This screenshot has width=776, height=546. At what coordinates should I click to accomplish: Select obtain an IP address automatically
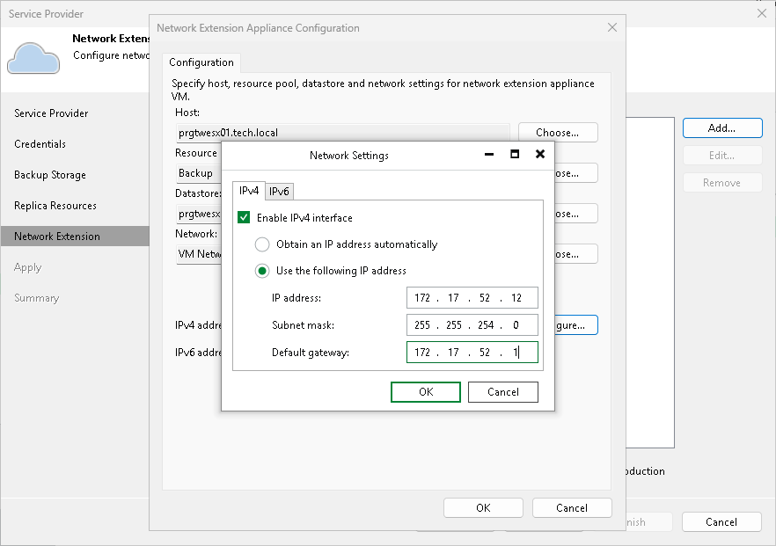(x=263, y=245)
